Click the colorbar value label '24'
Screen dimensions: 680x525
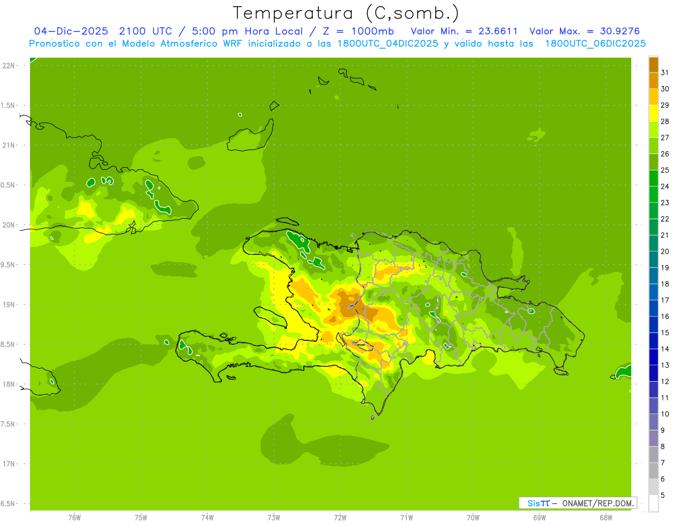click(x=665, y=186)
